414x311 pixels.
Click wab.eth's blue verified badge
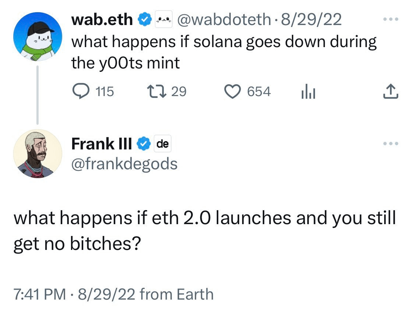point(144,19)
